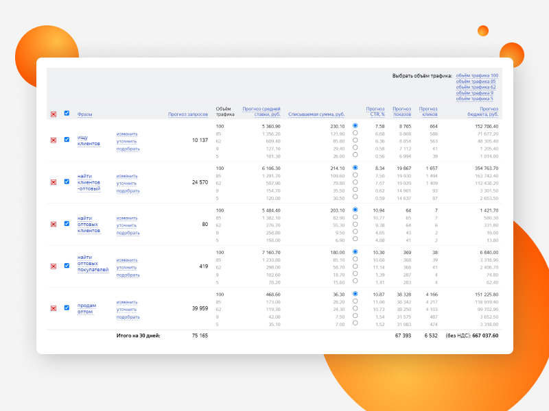Screen dimensions: 549x411
Task: Toggle the checkbox for 'найти оптовых покупателей'
Action: 67,266
